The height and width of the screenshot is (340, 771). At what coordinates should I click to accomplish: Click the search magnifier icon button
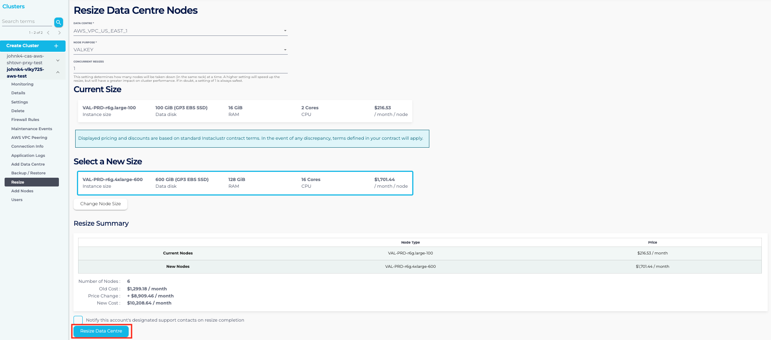(58, 22)
